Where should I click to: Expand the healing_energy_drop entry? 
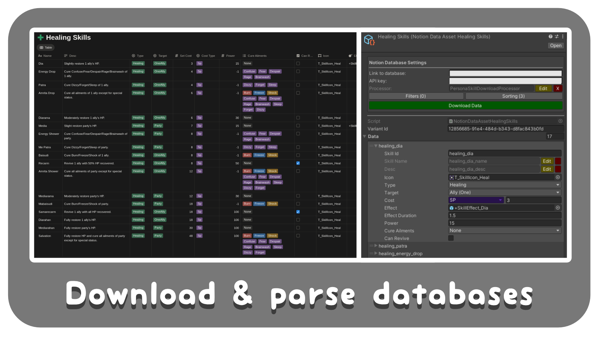click(376, 253)
